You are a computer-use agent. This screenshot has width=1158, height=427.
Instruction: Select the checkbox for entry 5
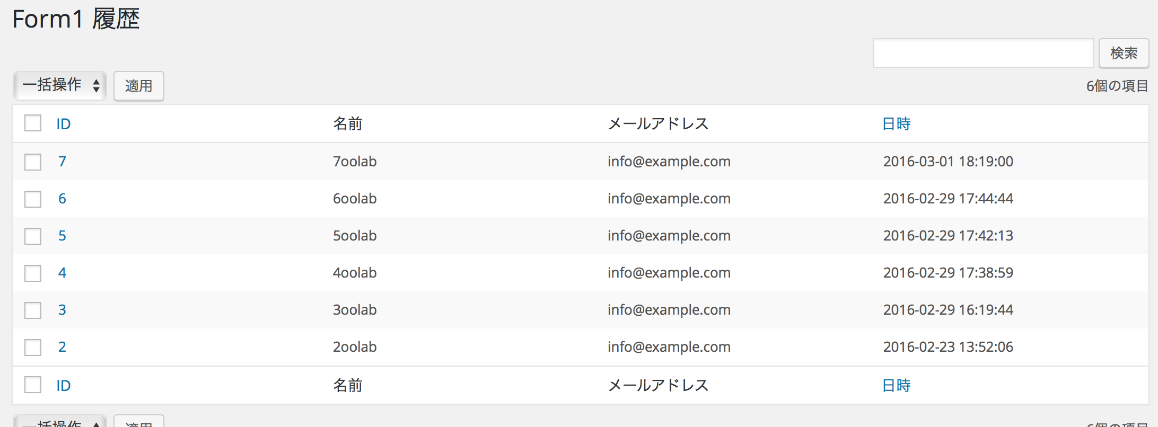coord(33,236)
